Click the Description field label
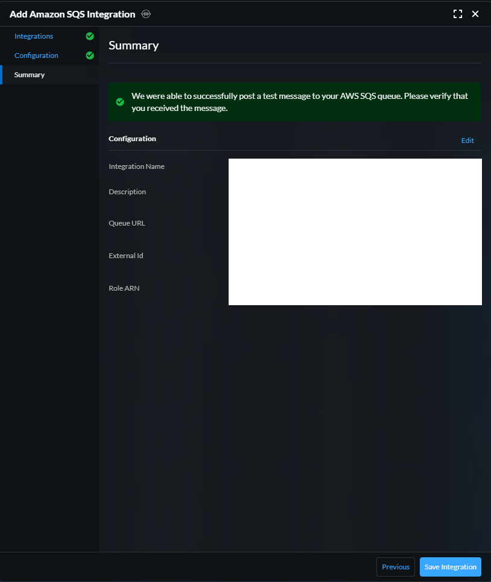This screenshot has width=491, height=582. point(127,192)
